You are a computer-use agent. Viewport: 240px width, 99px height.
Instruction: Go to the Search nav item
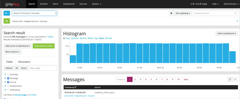pyautogui.click(x=32, y=4)
